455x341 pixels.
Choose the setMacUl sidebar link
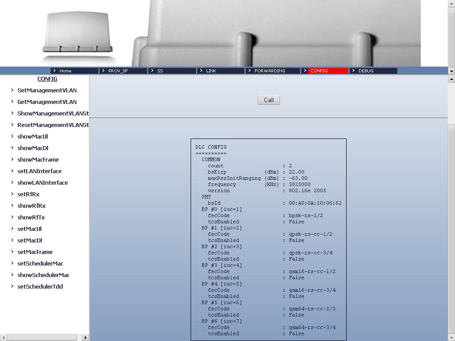30,229
